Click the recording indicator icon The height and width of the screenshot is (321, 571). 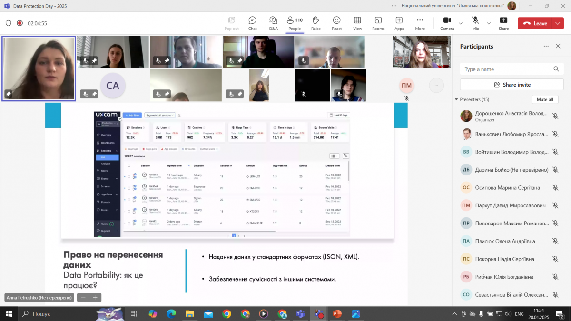20,23
